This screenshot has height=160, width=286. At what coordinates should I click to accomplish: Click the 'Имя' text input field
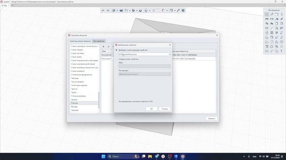pos(144,66)
